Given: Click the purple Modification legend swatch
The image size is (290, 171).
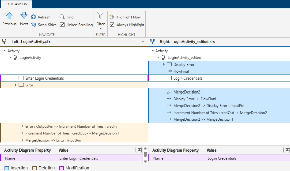Looking at the screenshot, I should [x=61, y=168].
